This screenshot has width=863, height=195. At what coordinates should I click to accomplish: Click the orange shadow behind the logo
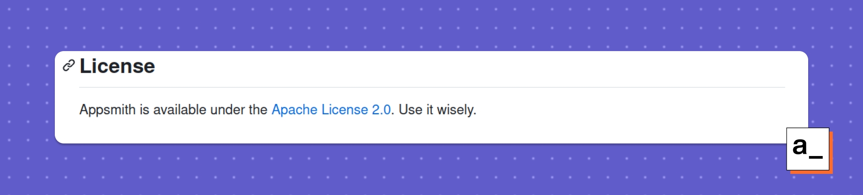(831, 152)
